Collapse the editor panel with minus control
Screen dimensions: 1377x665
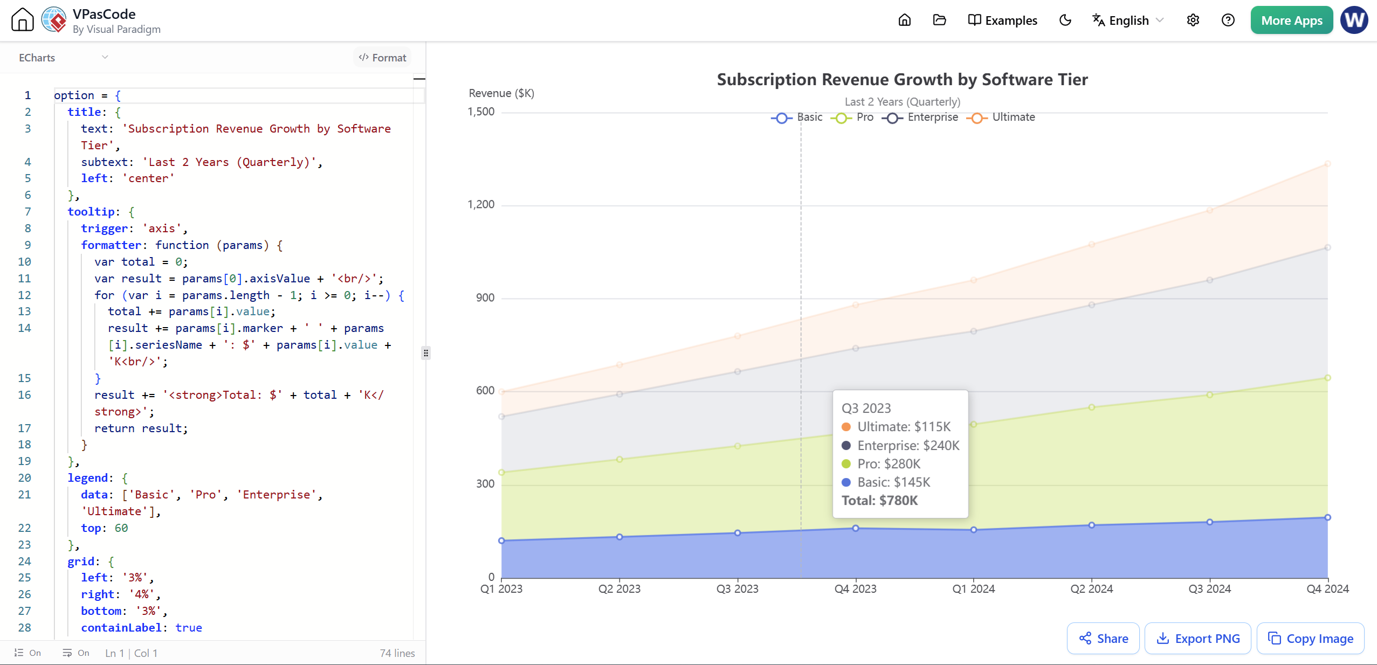419,79
